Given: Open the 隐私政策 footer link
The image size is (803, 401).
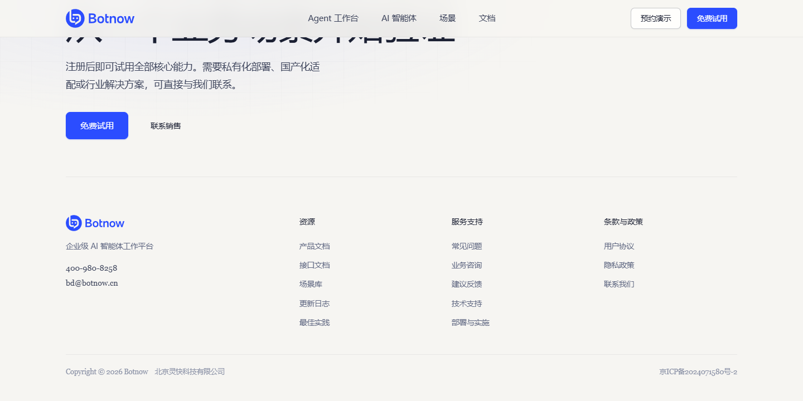Looking at the screenshot, I should tap(619, 265).
